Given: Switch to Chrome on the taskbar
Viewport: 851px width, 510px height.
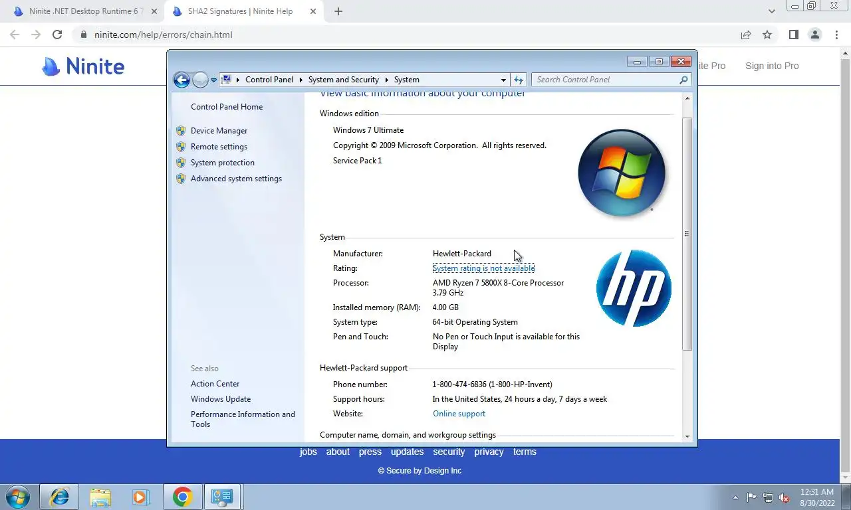Looking at the screenshot, I should [x=182, y=497].
